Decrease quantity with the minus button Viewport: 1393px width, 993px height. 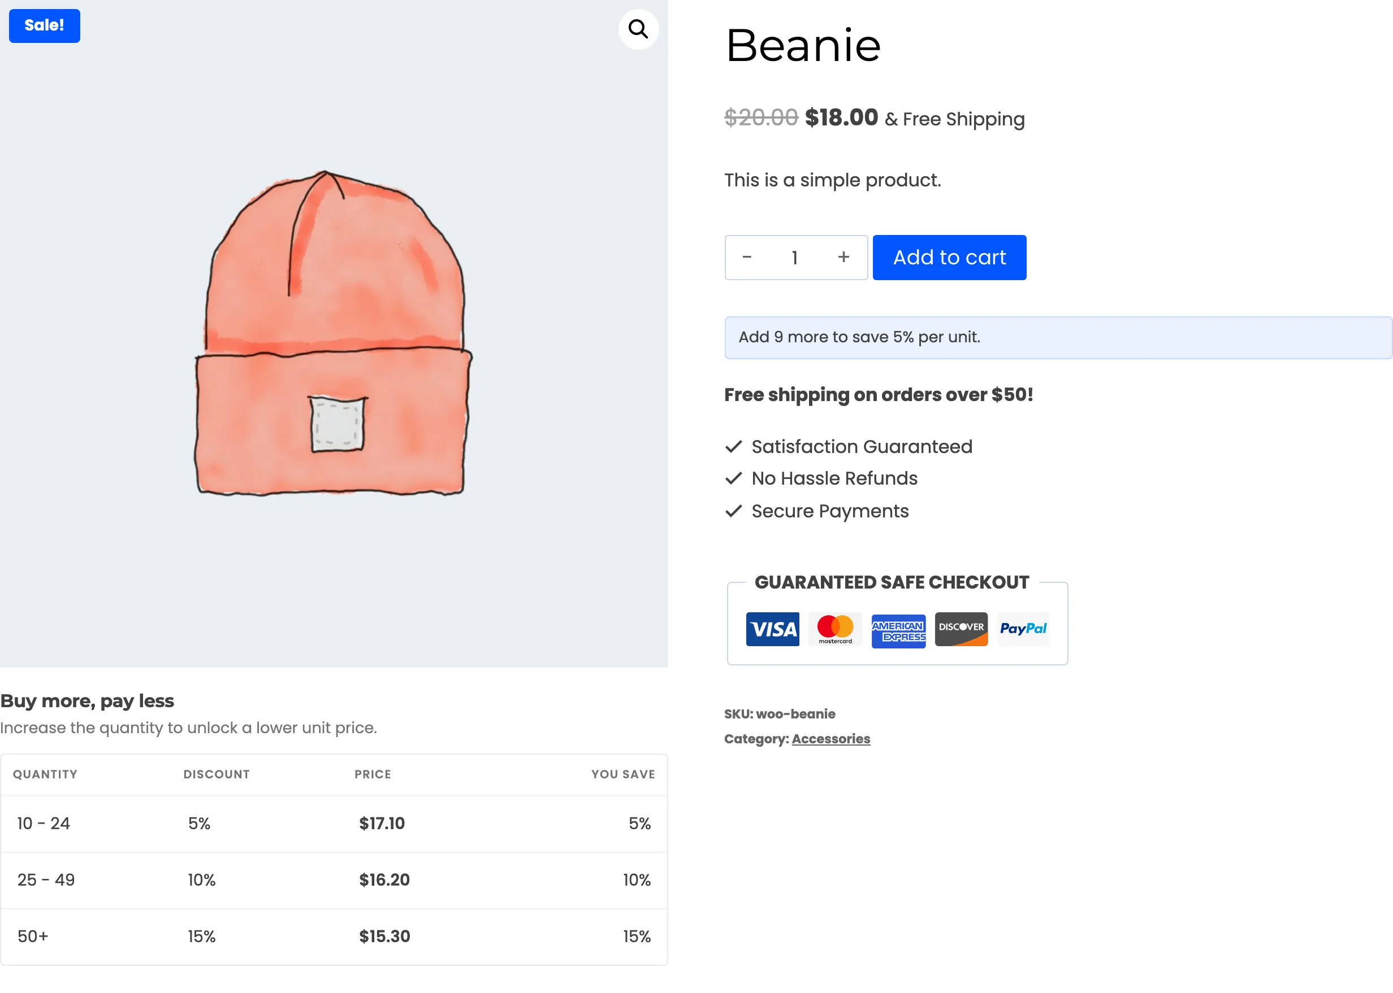pos(746,258)
